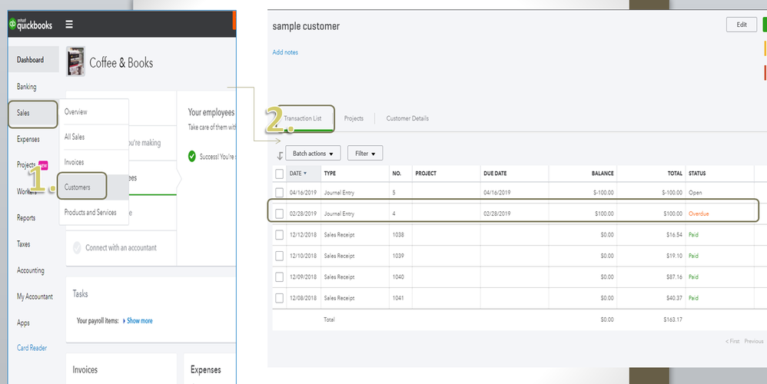This screenshot has height=384, width=767.
Task: Check the 04/16/2019 Journal Entry row
Action: tap(279, 193)
